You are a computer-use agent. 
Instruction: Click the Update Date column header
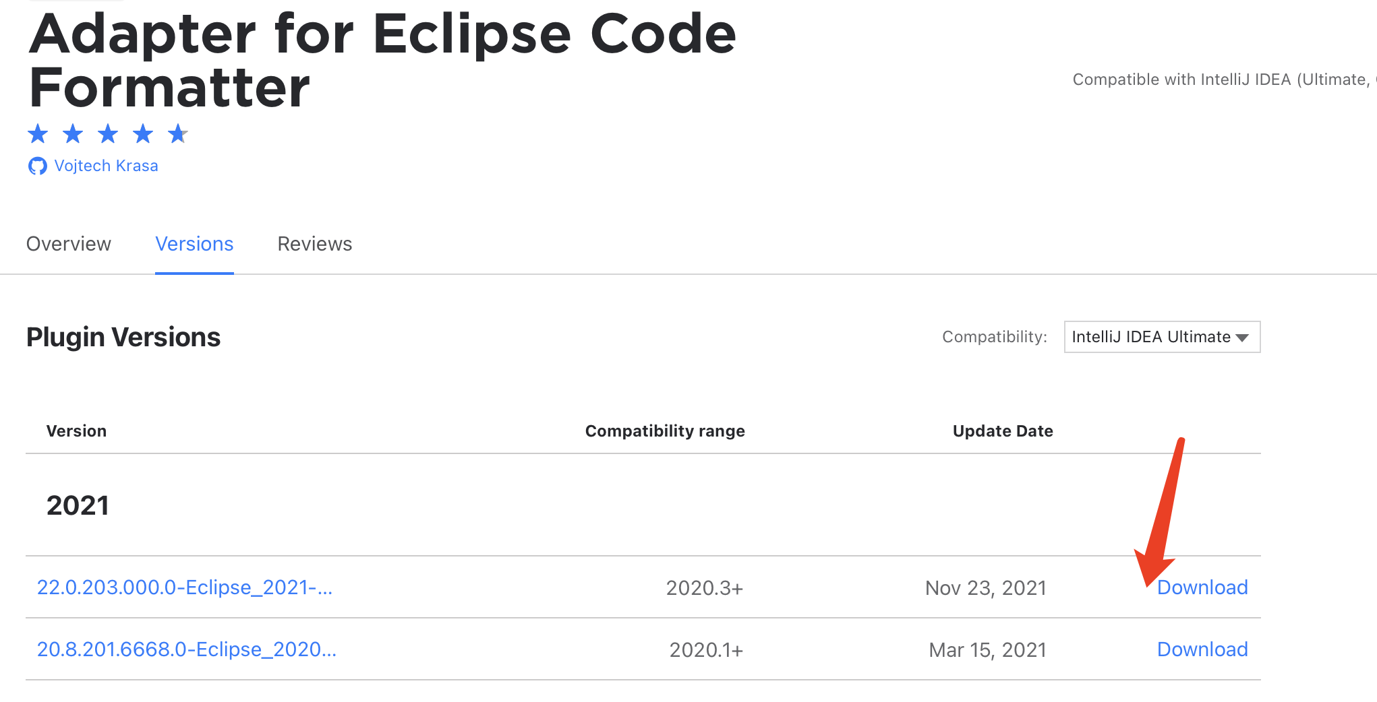pos(1003,430)
